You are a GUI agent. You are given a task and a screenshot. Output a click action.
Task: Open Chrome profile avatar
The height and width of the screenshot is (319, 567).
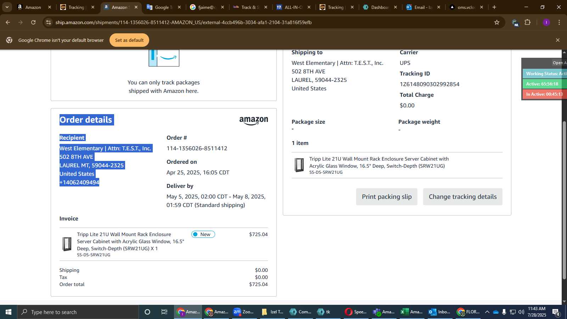pos(546,22)
